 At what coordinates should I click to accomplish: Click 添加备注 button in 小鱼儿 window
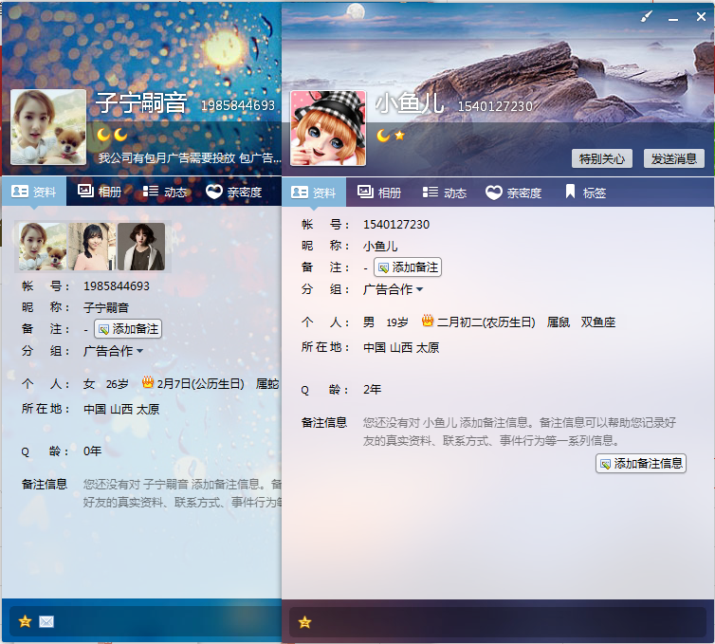click(x=408, y=267)
